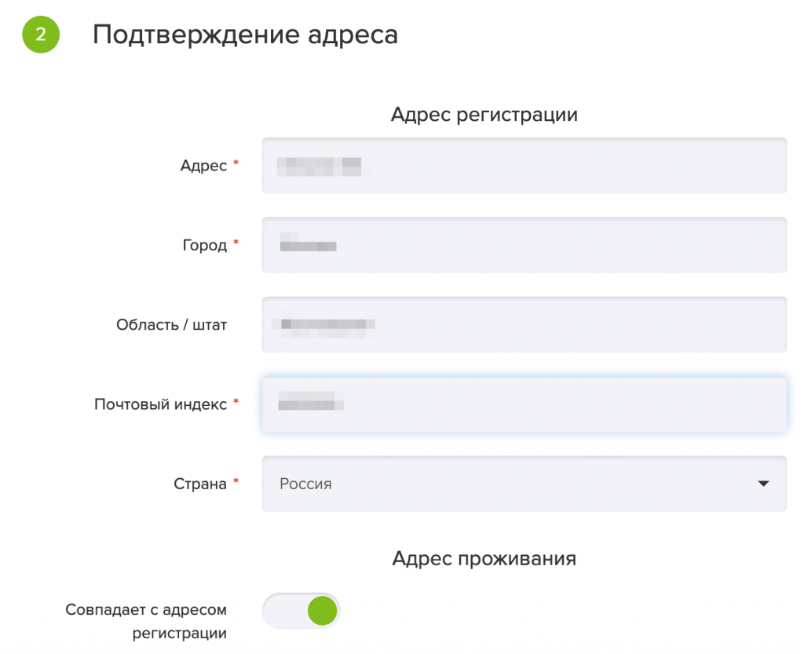The width and height of the screenshot is (804, 654).
Task: Click the green step 2 circle icon
Action: tap(41, 35)
